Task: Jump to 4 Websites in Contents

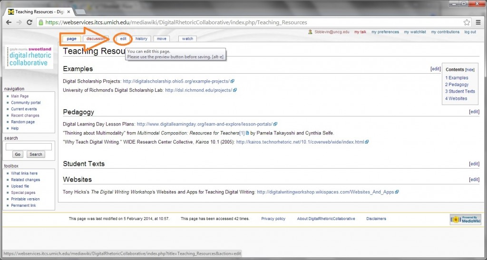Action: click(456, 99)
